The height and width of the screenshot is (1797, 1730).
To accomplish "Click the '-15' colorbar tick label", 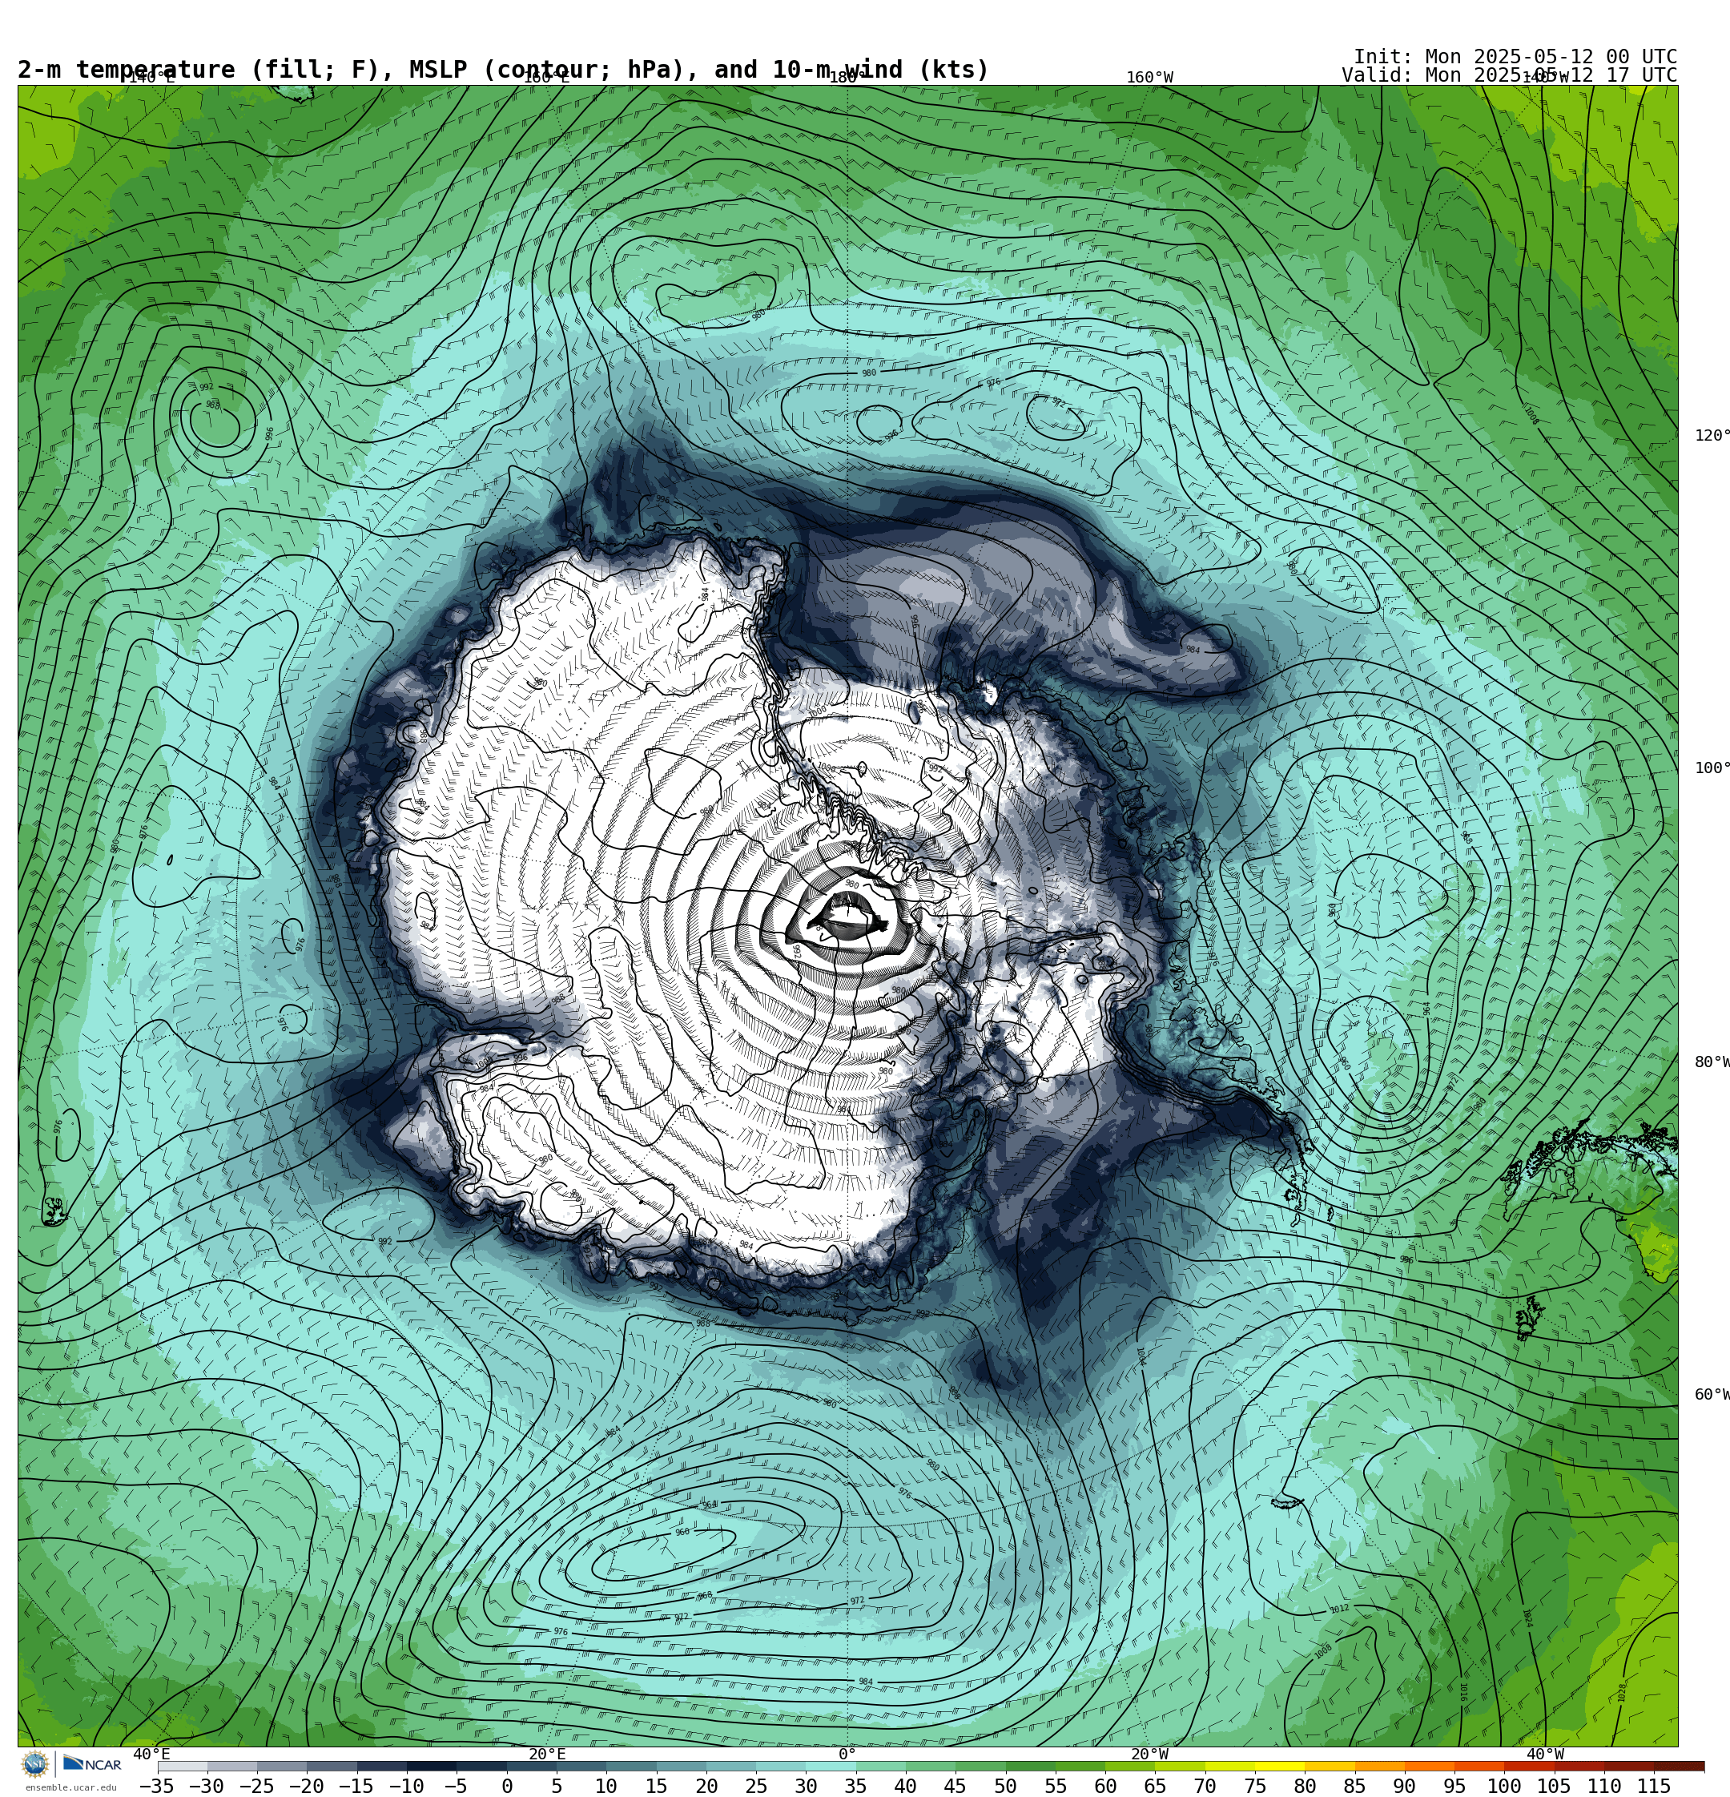I will [356, 1786].
